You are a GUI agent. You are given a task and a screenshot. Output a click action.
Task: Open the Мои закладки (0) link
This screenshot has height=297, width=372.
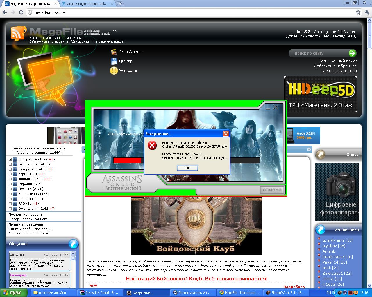340,36
